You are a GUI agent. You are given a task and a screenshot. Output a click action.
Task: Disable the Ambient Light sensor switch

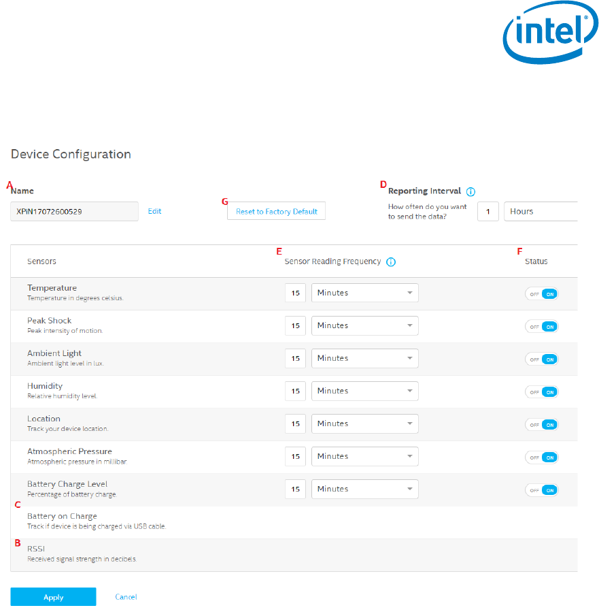pos(542,359)
